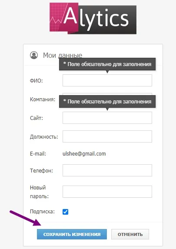Dismiss the required-field tooltip above Сайт
Viewport: 176px width, 249px height.
107,102
